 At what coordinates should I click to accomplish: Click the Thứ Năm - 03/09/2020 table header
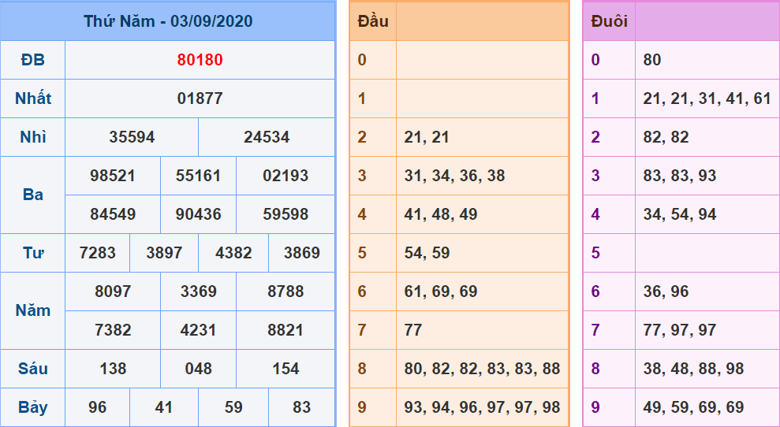[x=168, y=21]
